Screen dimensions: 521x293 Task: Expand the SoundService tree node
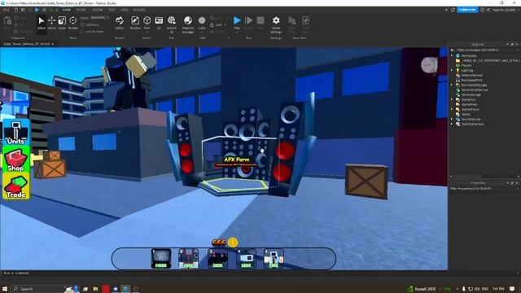[x=452, y=119]
